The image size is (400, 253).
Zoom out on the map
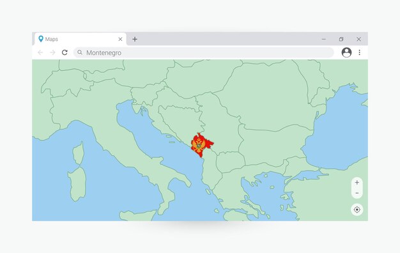357,193
